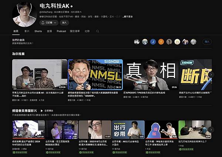The image size is (222, 157).
Task: Open the AK出行必备物品 video title
Action: pos(125,143)
